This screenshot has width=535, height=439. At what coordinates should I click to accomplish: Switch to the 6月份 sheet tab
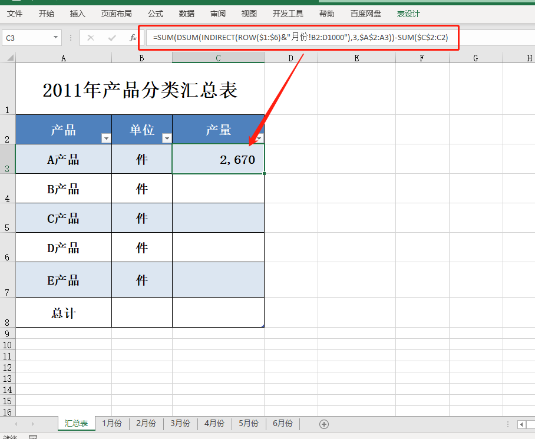click(x=282, y=423)
